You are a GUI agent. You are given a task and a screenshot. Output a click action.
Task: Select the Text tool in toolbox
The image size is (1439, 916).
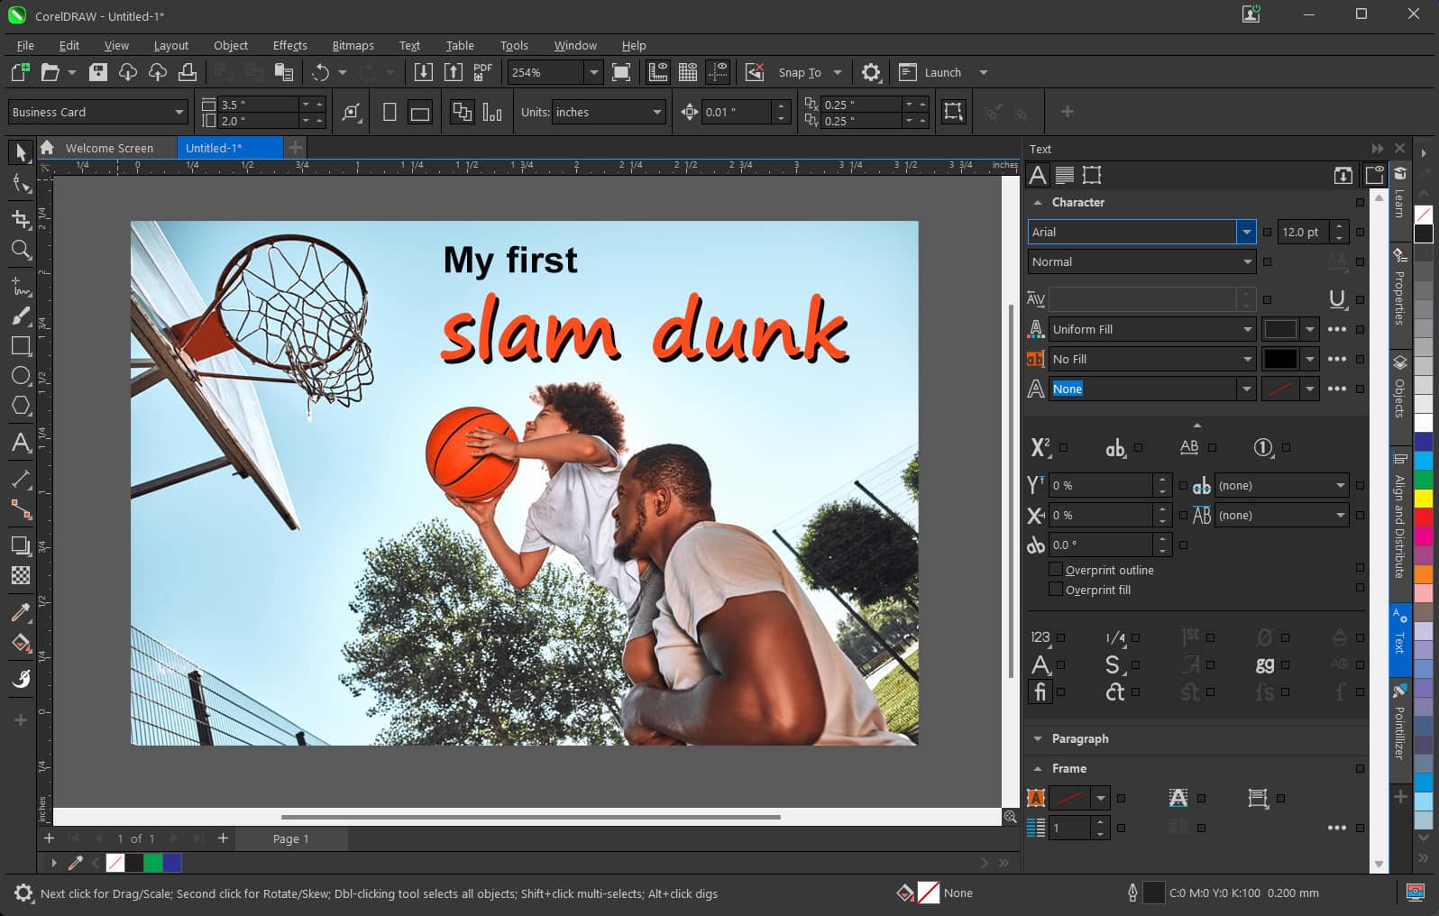(21, 443)
